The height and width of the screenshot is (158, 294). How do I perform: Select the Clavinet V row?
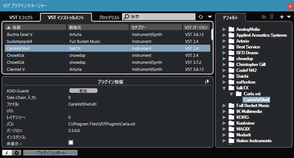pos(107,69)
